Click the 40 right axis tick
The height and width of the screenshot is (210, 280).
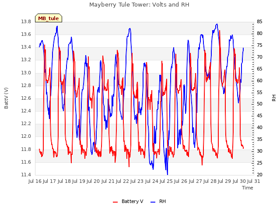pos(259,127)
